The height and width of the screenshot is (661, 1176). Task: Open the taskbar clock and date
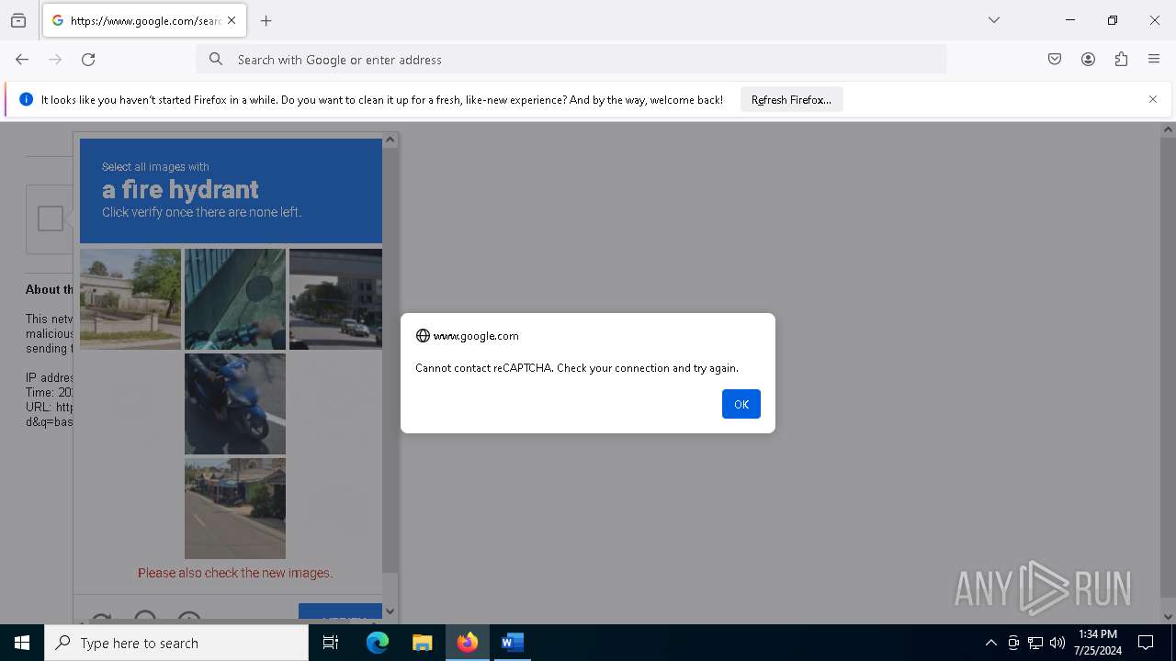[1098, 643]
